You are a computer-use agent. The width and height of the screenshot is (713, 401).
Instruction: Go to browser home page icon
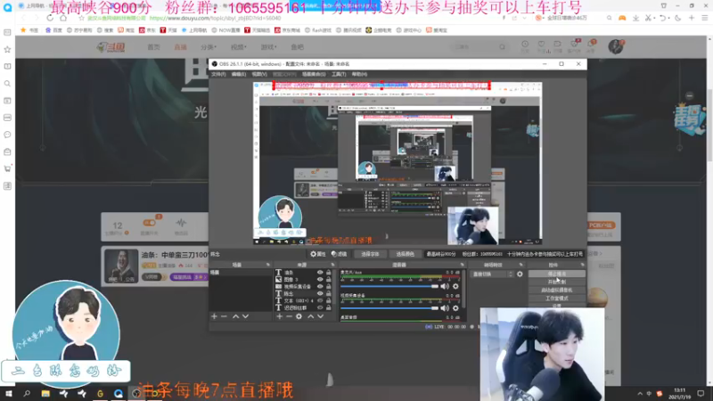63,18
